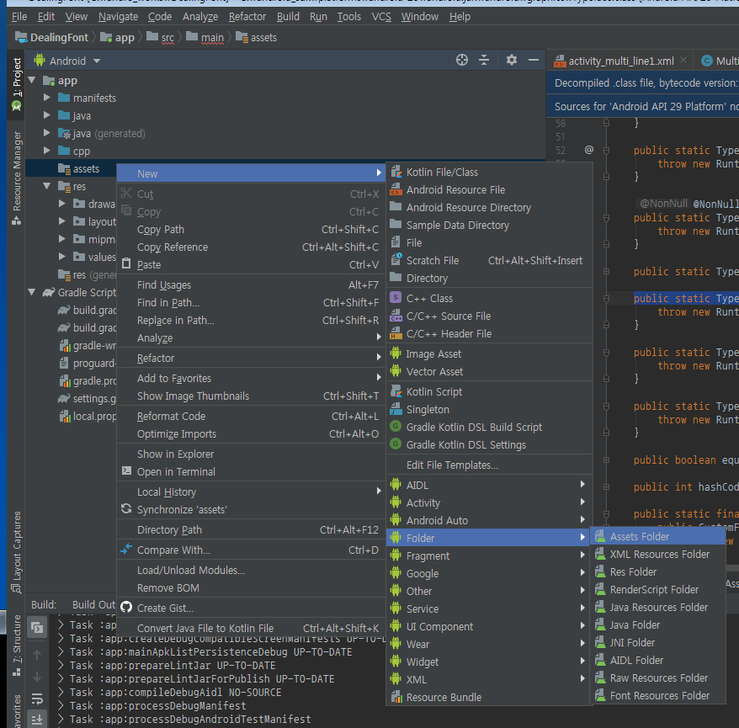Open Resource Manager side tab
Image resolution: width=739 pixels, height=728 pixels.
tap(17, 178)
